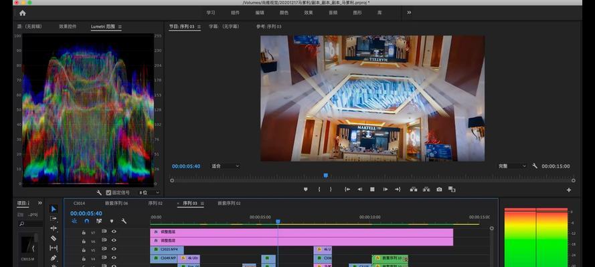Viewport: 595px width, 267px height.
Task: Hide track V6 with eye icon
Action: click(x=114, y=240)
